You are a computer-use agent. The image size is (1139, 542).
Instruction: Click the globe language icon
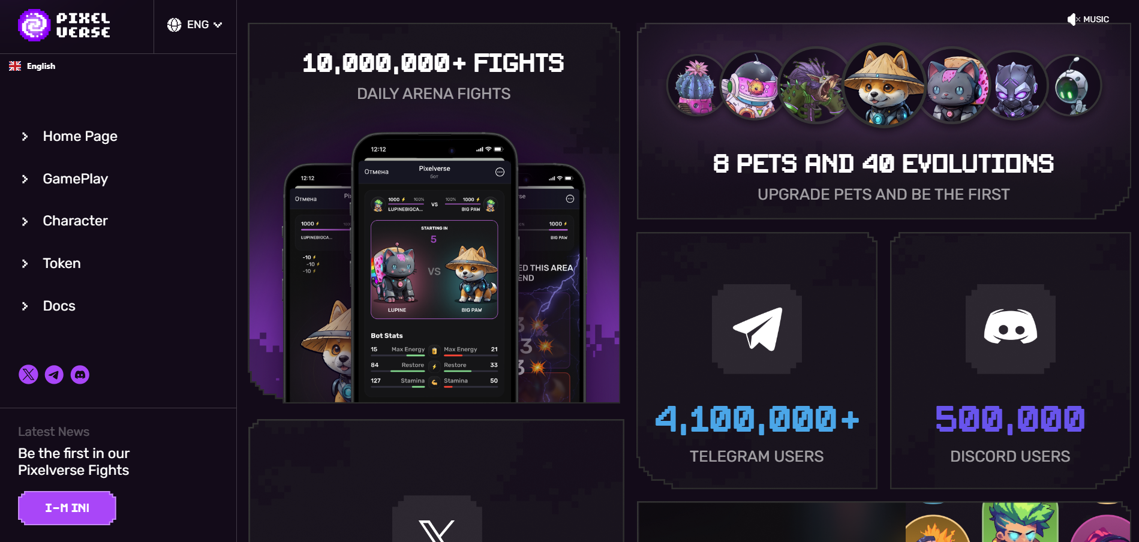point(174,25)
